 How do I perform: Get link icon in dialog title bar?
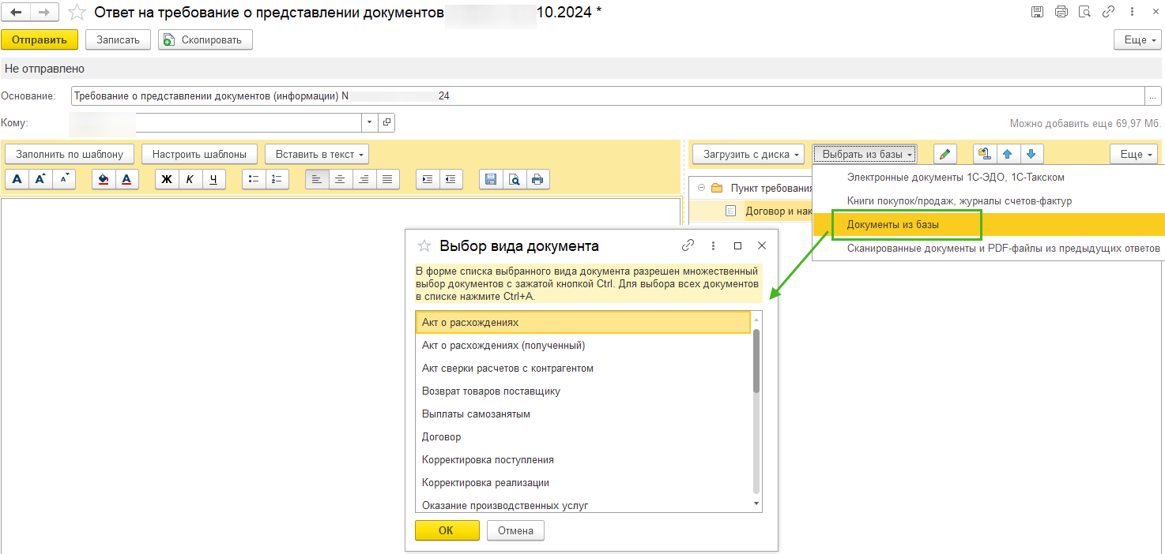[x=688, y=245]
